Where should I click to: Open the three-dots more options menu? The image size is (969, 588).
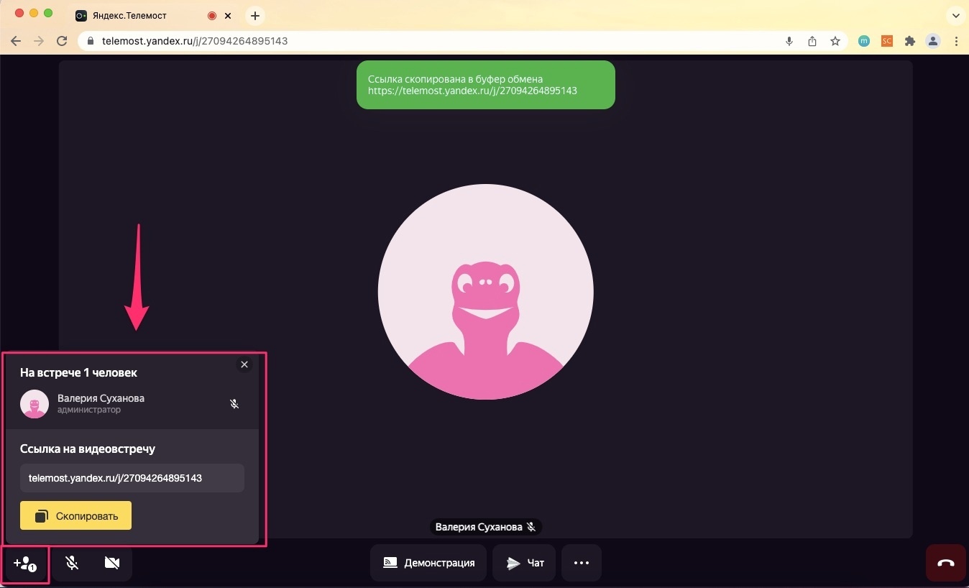coord(582,563)
